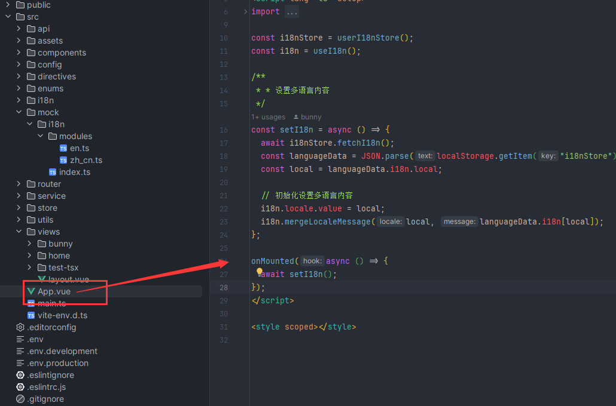Collapse the modules folder chevron

pos(41,136)
